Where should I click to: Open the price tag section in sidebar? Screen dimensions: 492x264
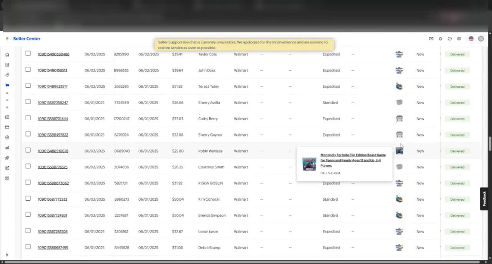pos(7,75)
